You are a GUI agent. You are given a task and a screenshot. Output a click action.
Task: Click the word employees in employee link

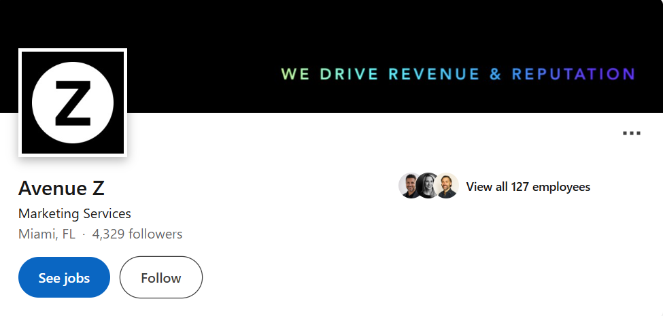(562, 187)
